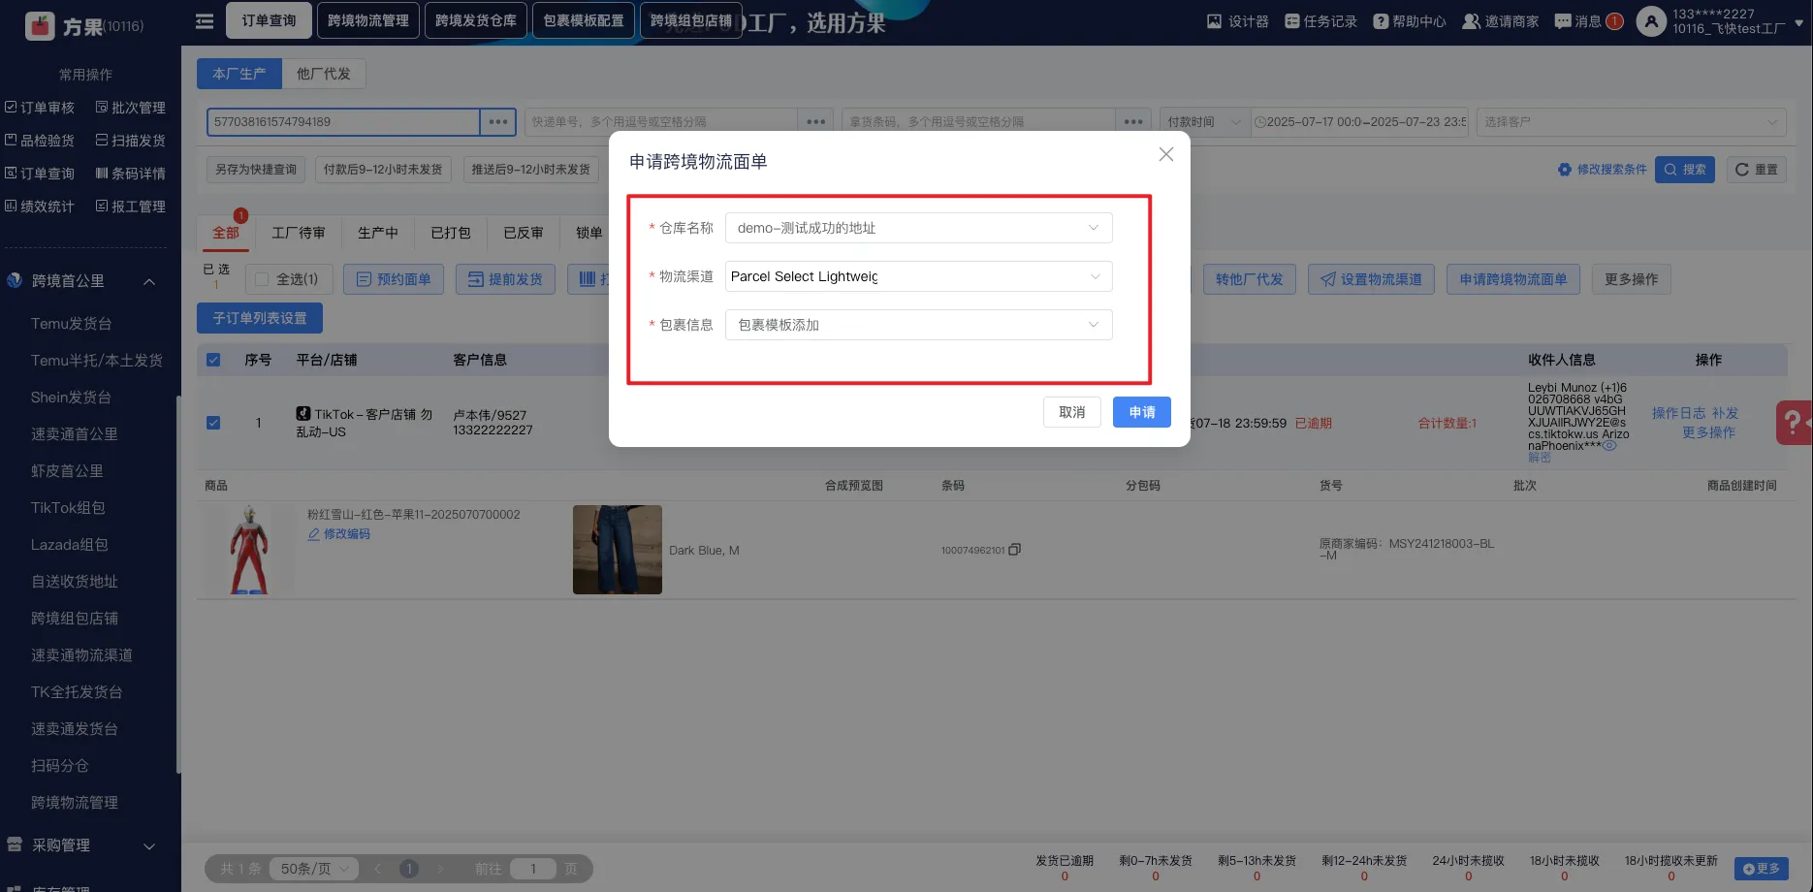Image resolution: width=1813 pixels, height=892 pixels.
Task: Switch to the 跨境物流管理 tab
Action: 368,20
